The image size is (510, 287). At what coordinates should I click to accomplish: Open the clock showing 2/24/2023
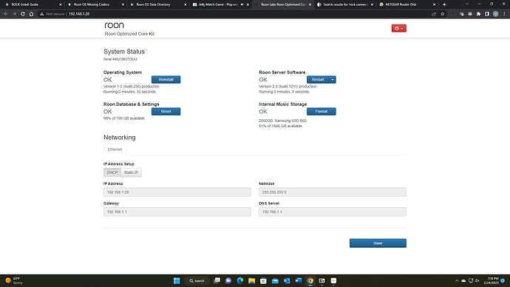(x=491, y=281)
